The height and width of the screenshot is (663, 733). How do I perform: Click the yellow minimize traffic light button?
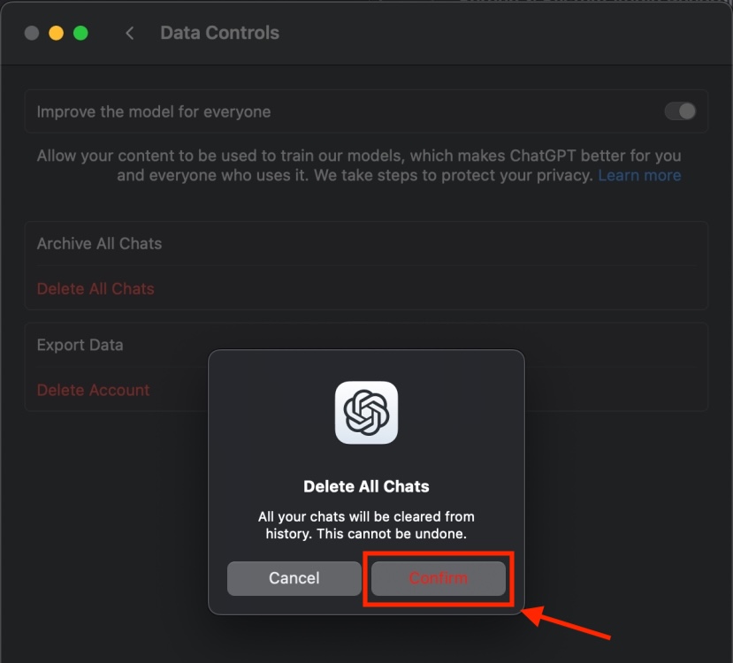coord(56,33)
